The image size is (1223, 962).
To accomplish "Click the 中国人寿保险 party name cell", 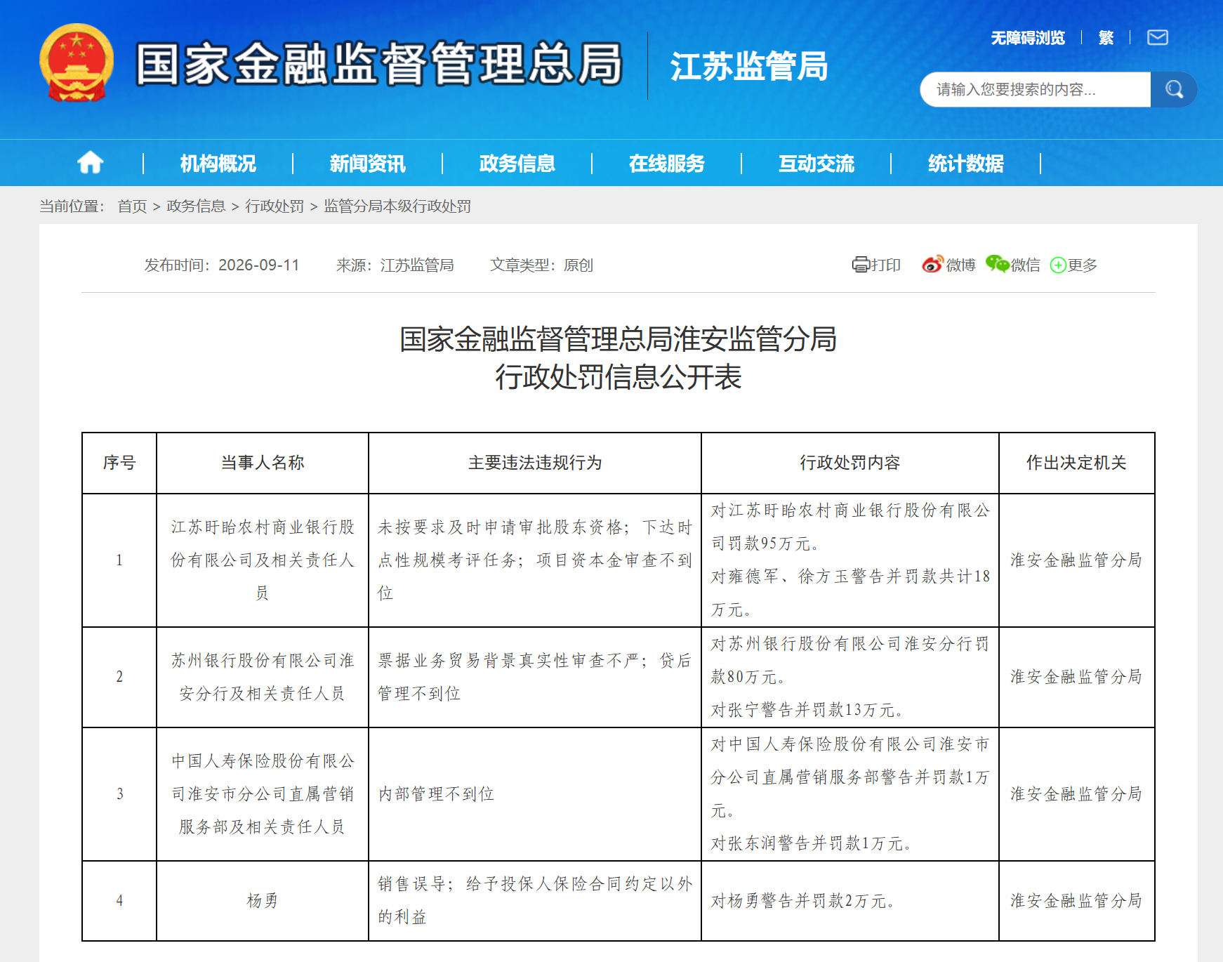I will point(263,794).
